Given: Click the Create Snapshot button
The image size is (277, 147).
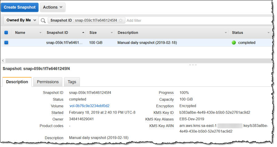Looking at the screenshot, I should (x=19, y=7).
